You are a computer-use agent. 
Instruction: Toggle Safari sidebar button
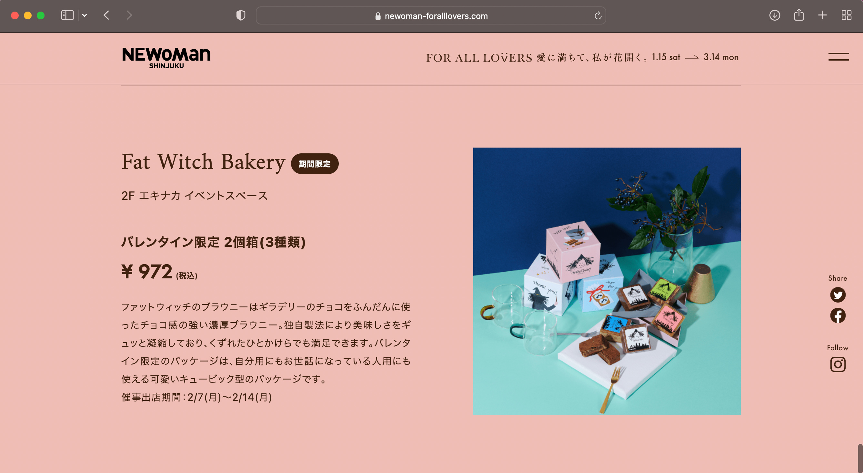coord(67,15)
